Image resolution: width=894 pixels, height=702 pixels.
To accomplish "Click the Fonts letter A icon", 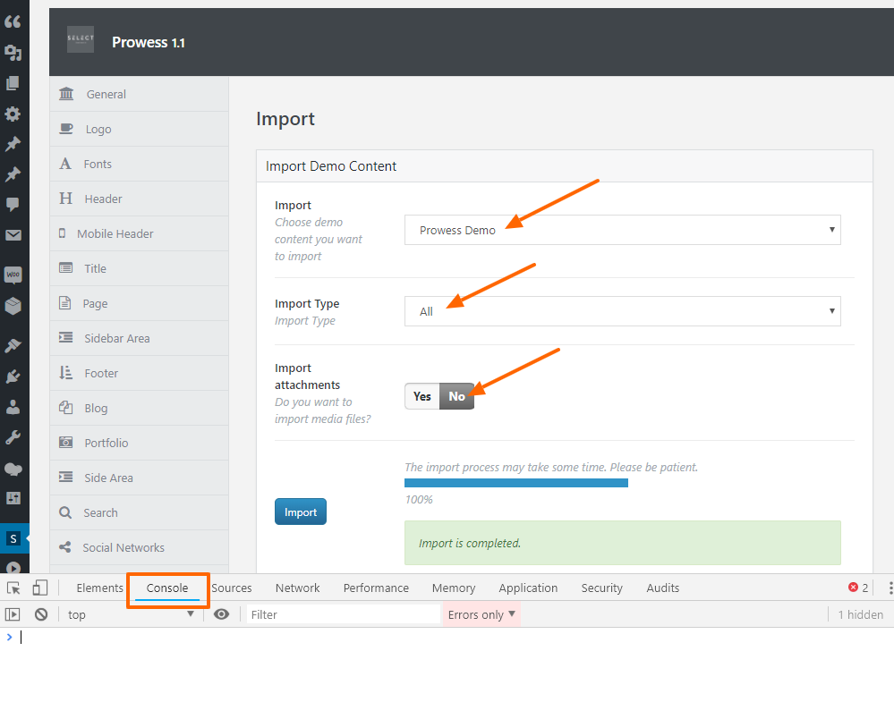I will coord(65,164).
